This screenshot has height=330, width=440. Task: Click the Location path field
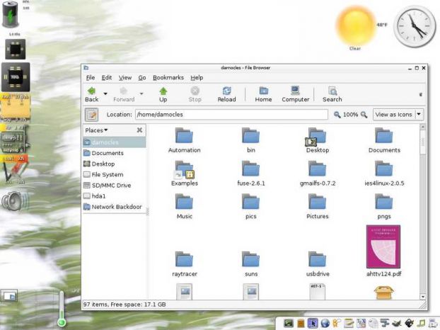[x=231, y=115]
